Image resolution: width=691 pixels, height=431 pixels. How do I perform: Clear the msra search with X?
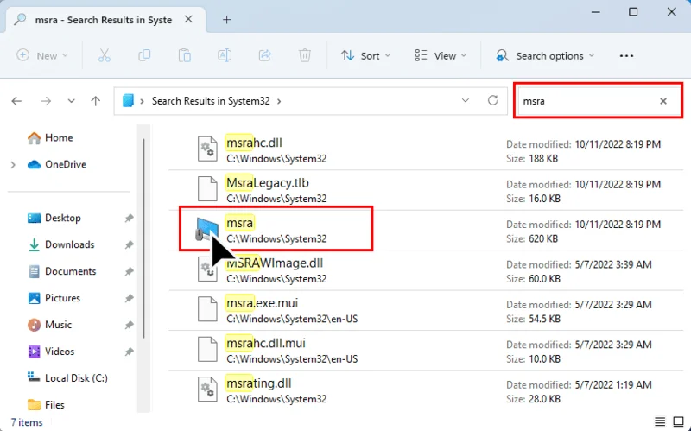point(662,101)
